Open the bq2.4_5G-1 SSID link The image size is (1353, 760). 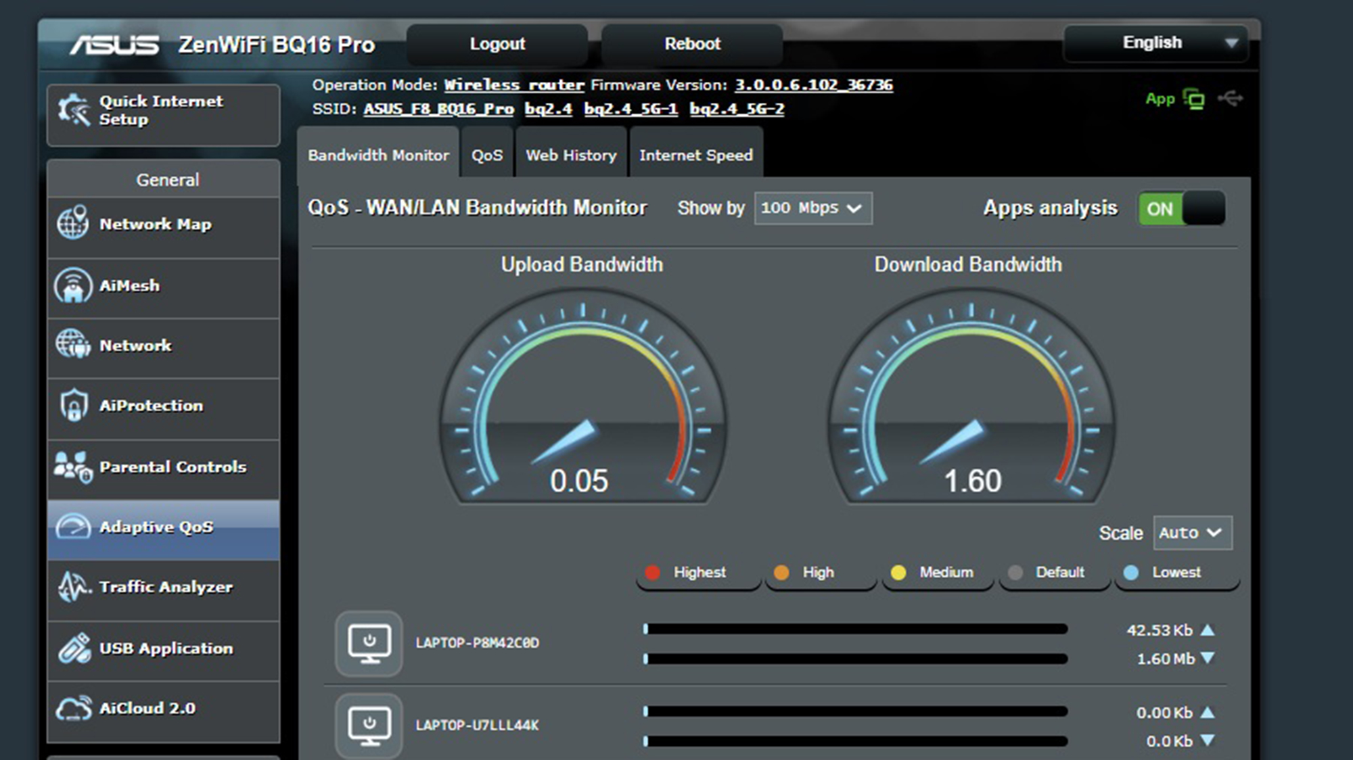point(630,109)
